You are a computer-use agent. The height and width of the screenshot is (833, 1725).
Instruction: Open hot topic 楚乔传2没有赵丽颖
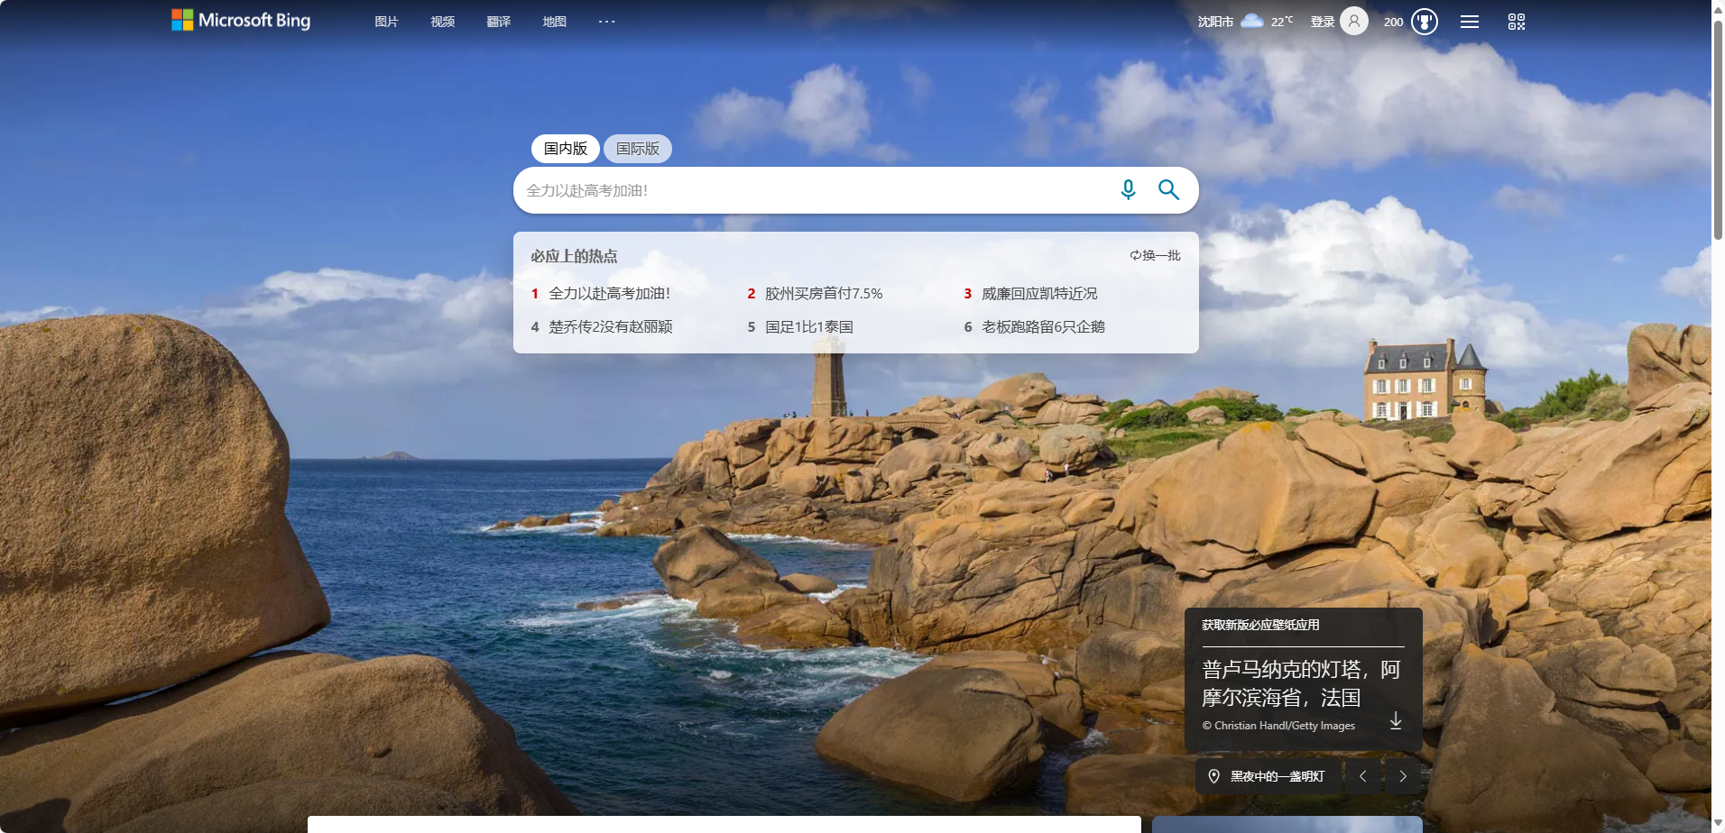click(611, 326)
